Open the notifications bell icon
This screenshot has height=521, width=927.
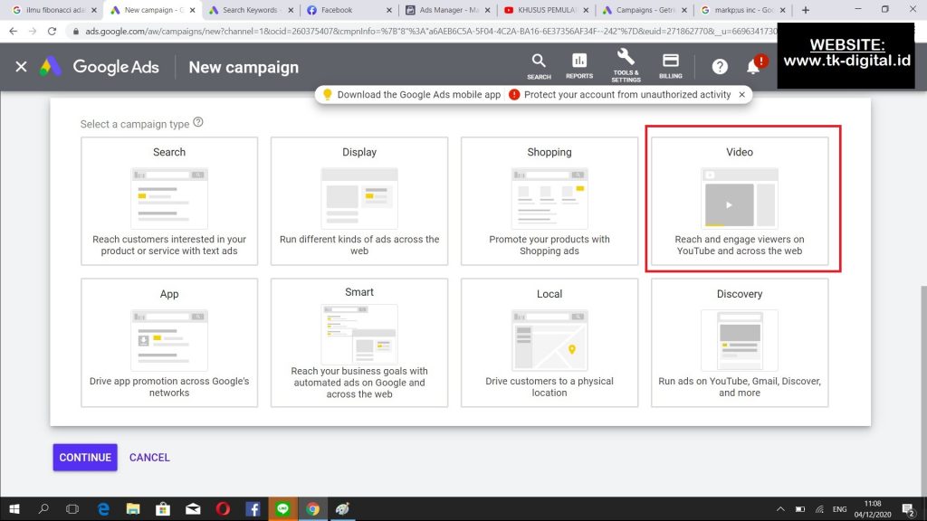[x=753, y=67]
